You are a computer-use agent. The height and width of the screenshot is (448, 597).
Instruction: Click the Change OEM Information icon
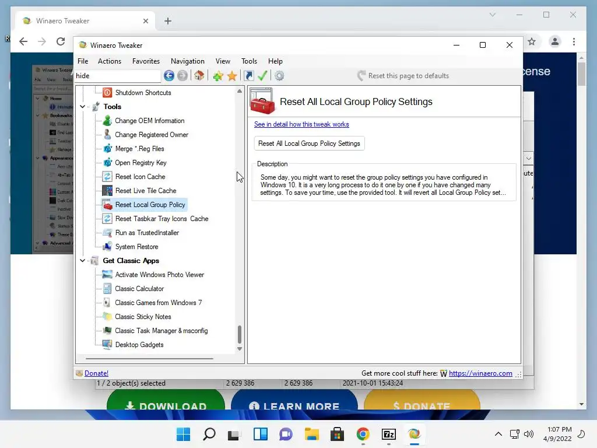[107, 121]
